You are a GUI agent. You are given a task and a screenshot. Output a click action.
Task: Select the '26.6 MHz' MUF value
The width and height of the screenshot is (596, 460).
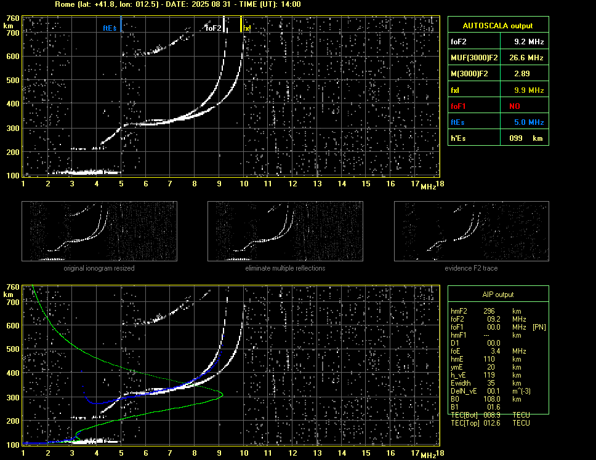pyautogui.click(x=526, y=58)
